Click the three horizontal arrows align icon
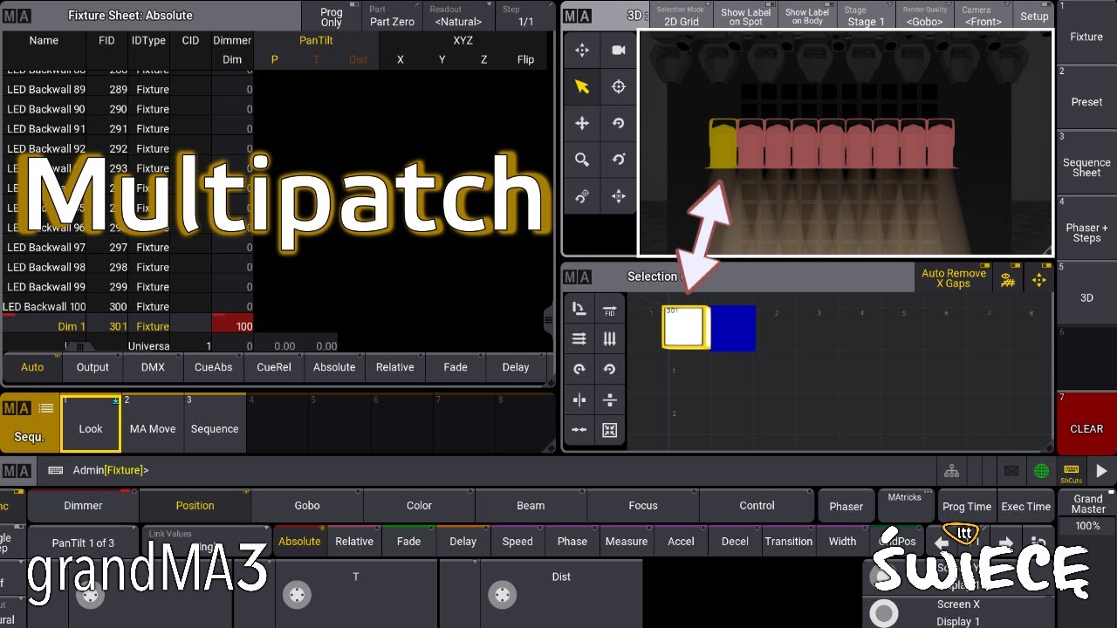This screenshot has height=628, width=1117. coord(579,339)
